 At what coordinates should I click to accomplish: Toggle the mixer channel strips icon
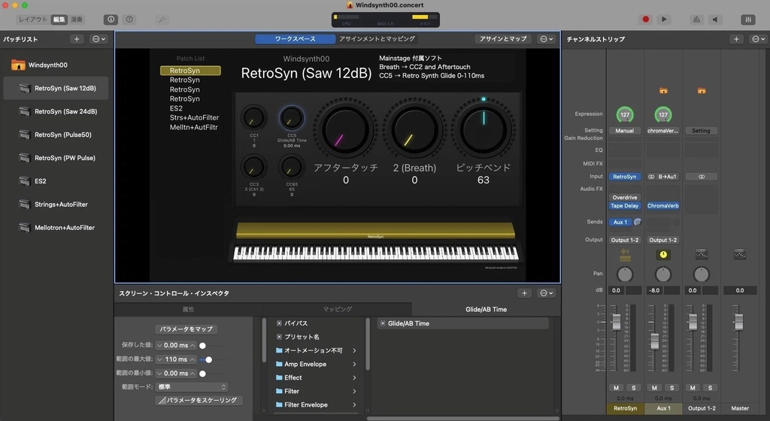click(748, 19)
